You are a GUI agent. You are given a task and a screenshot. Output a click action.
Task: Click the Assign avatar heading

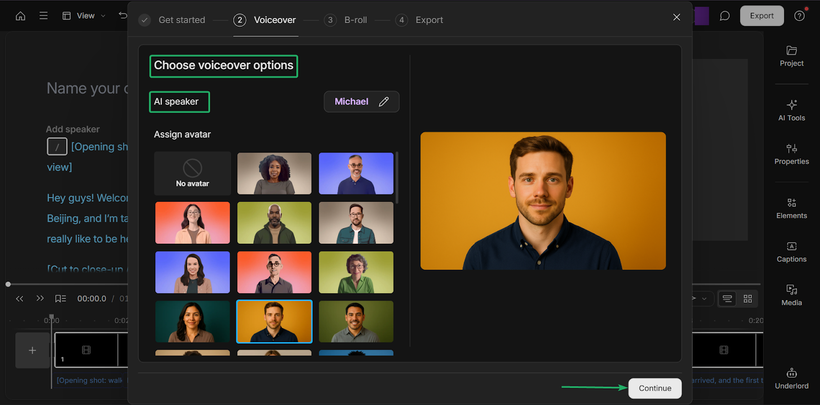point(182,134)
